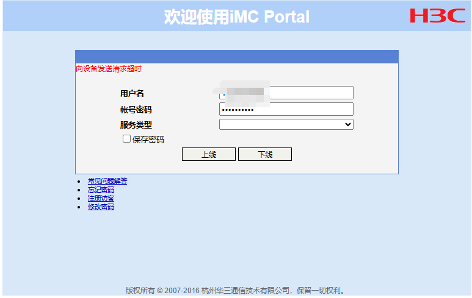
Task: Go to the 修改密码 change password link
Action: click(101, 207)
